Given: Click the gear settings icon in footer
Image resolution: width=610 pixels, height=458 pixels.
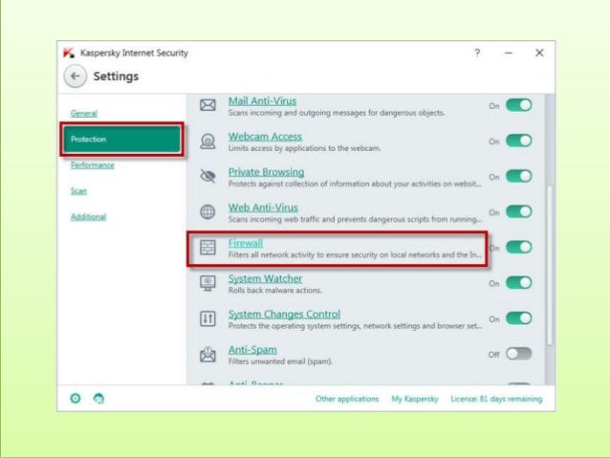Looking at the screenshot, I should 76,399.
